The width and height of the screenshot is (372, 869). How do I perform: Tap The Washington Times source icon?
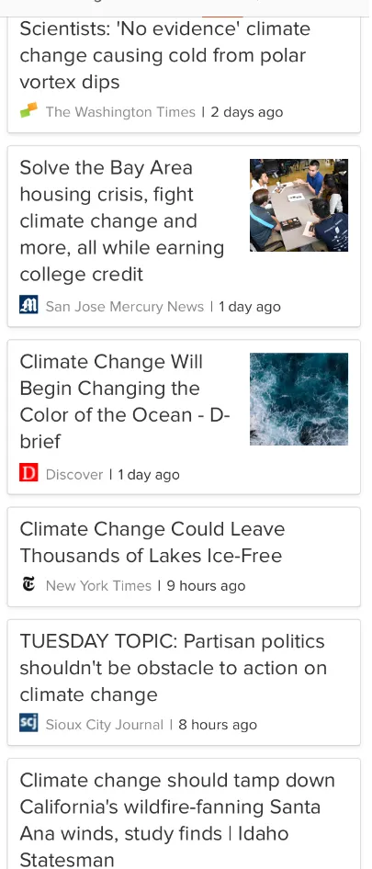tap(28, 110)
